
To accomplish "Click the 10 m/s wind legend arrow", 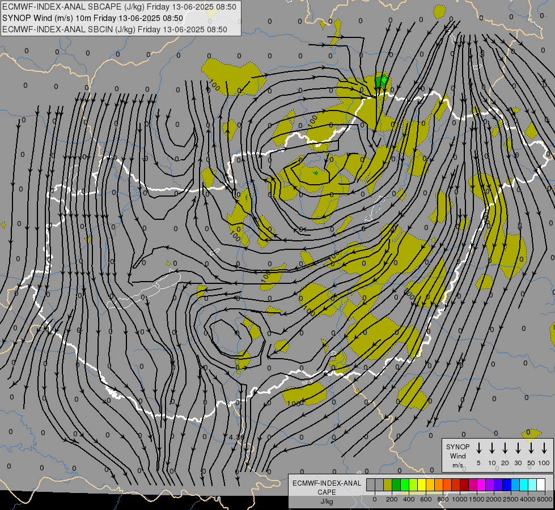I will click(x=492, y=448).
